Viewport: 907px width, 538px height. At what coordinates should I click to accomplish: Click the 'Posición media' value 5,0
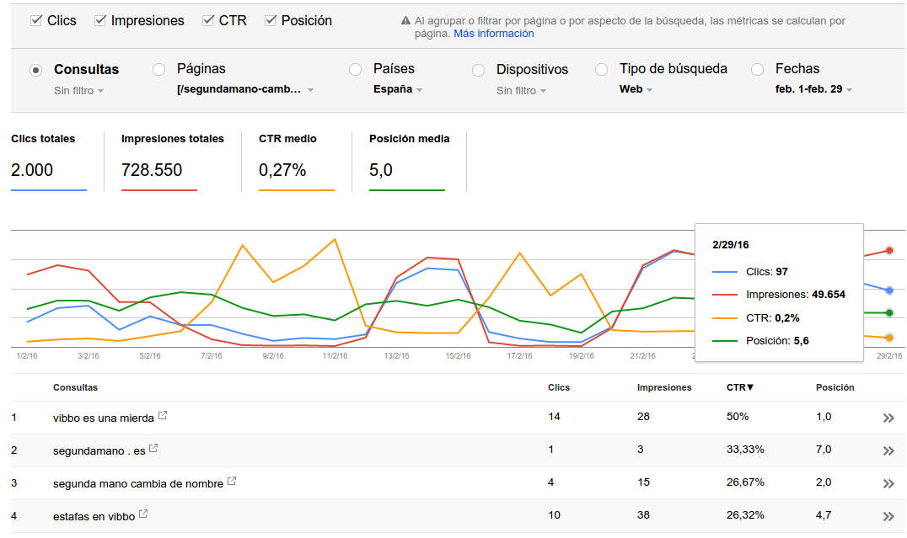(x=381, y=170)
